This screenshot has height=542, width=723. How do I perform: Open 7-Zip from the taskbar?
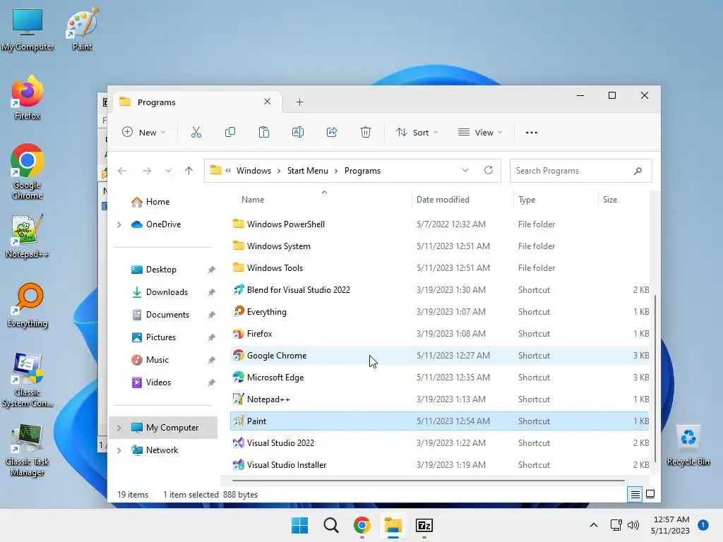pyautogui.click(x=424, y=525)
